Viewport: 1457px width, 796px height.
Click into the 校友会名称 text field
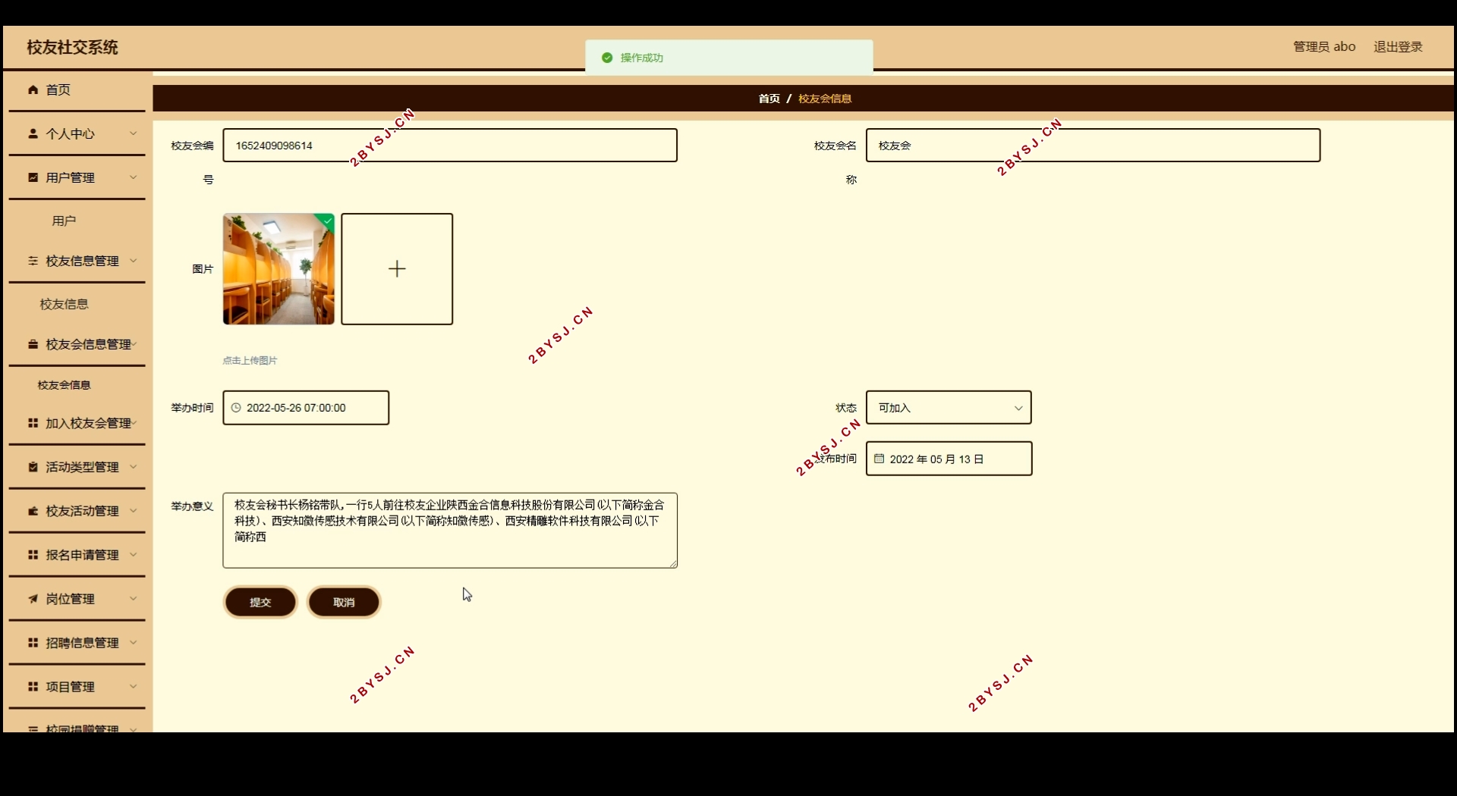[x=1092, y=146]
